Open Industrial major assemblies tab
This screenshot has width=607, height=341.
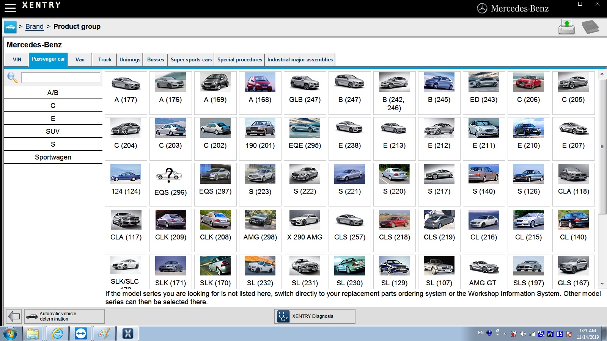[300, 59]
